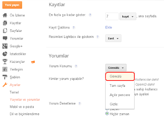Click the Yerleşim layout icon
This screenshot has height=119, width=164.
click(x=5, y=69)
